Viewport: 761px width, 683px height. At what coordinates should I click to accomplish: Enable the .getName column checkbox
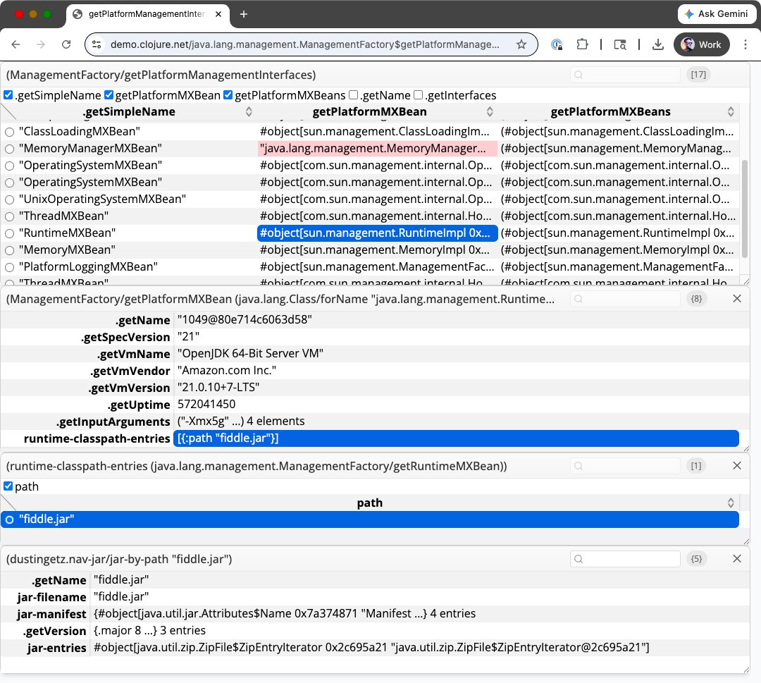tap(354, 94)
